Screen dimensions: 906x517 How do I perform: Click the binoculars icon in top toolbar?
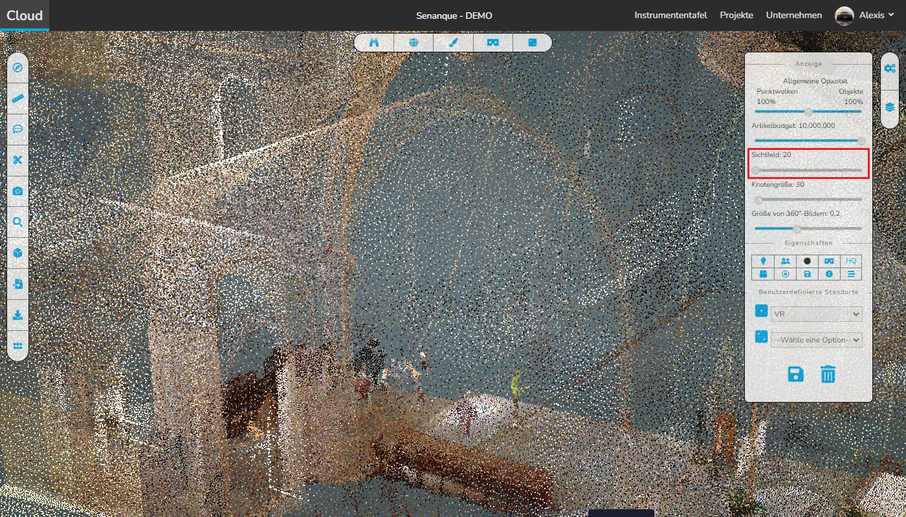coord(374,43)
